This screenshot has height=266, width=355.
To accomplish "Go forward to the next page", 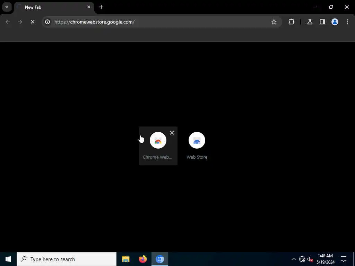I will 20,22.
